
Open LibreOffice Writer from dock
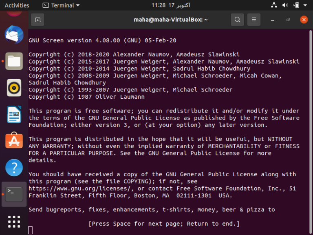pyautogui.click(x=14, y=114)
